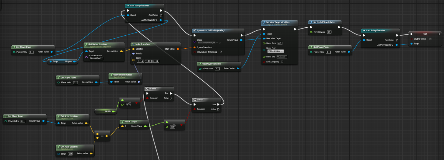Click the Blend Time 0.3 value field
This screenshot has width=444, height=160.
pos(280,43)
